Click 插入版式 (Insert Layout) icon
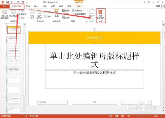Image resolution: width=165 pixels, height=118 pixels. (13, 13)
